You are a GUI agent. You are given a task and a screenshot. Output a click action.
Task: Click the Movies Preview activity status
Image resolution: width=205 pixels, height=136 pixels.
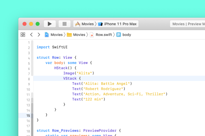click(188, 24)
